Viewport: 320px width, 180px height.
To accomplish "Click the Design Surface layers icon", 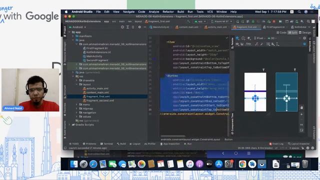I will click(x=237, y=38).
